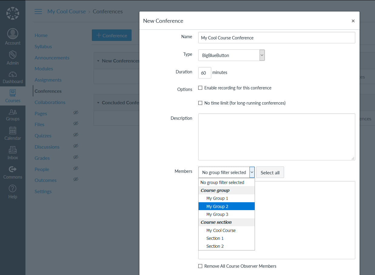Open the Groups people icon
This screenshot has width=375, height=275.
[13, 112]
